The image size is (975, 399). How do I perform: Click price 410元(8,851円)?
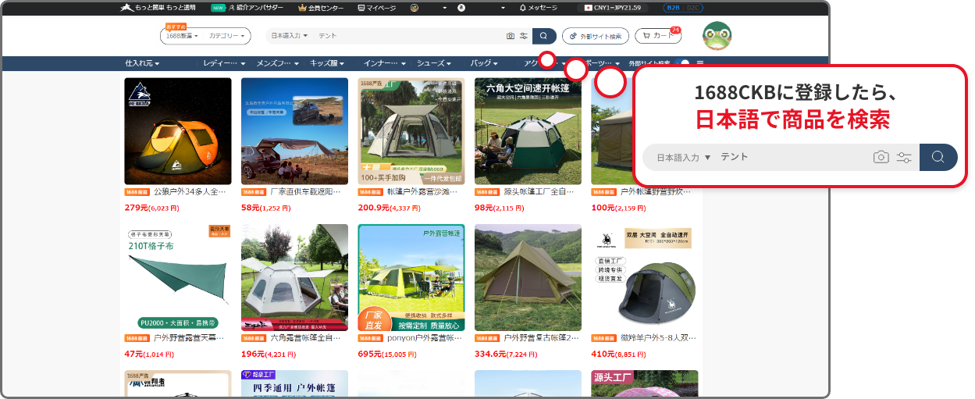(619, 354)
